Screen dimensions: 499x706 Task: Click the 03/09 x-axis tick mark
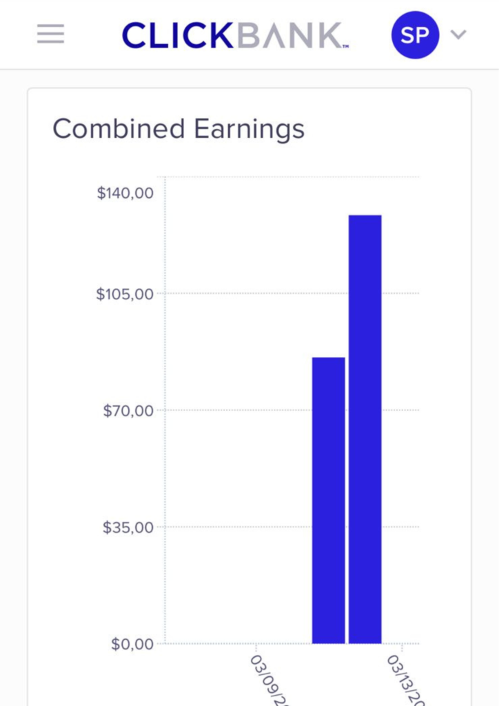(256, 647)
